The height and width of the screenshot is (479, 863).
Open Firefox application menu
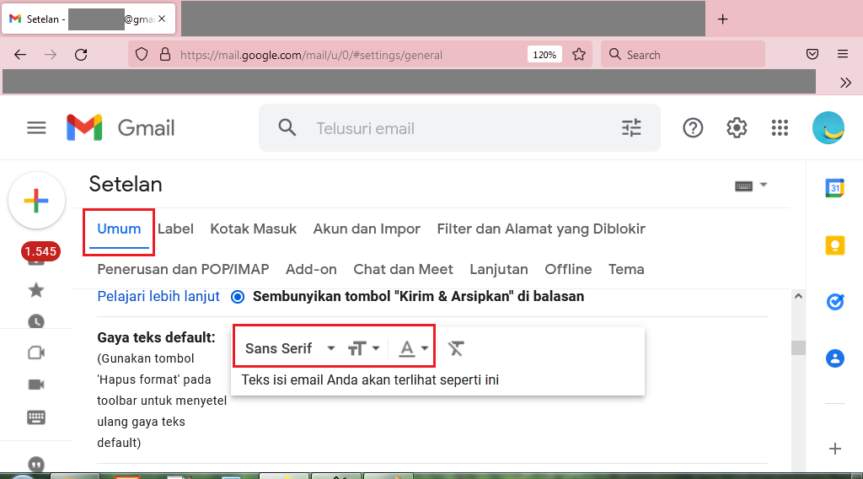(x=843, y=54)
